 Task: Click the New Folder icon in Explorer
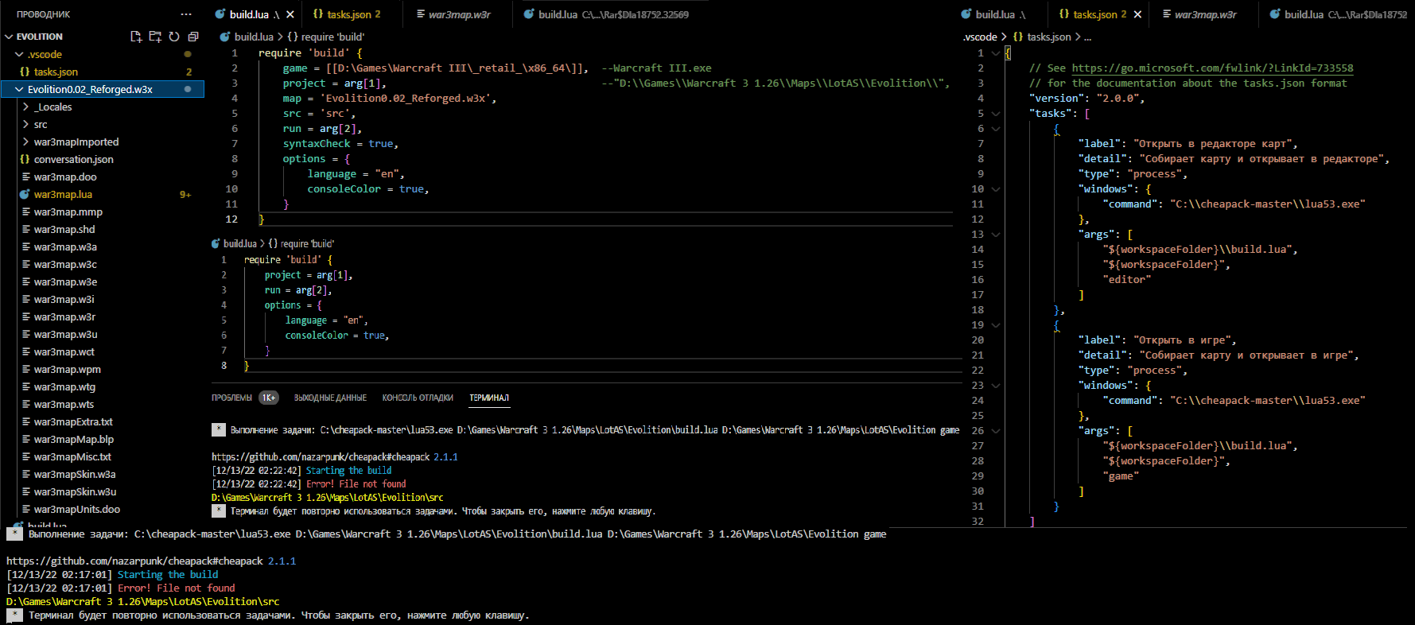click(x=155, y=37)
